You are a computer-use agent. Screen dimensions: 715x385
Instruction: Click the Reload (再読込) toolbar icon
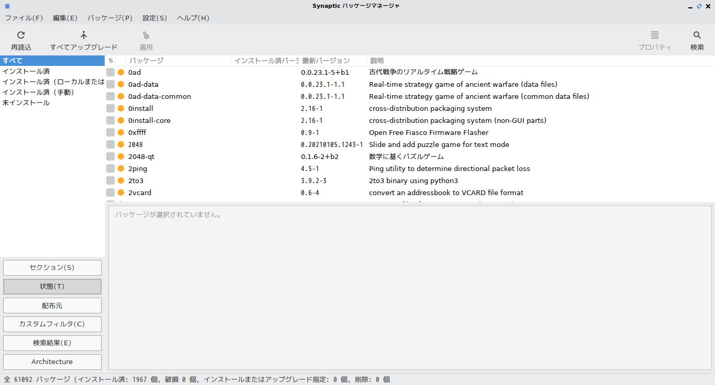(x=21, y=35)
